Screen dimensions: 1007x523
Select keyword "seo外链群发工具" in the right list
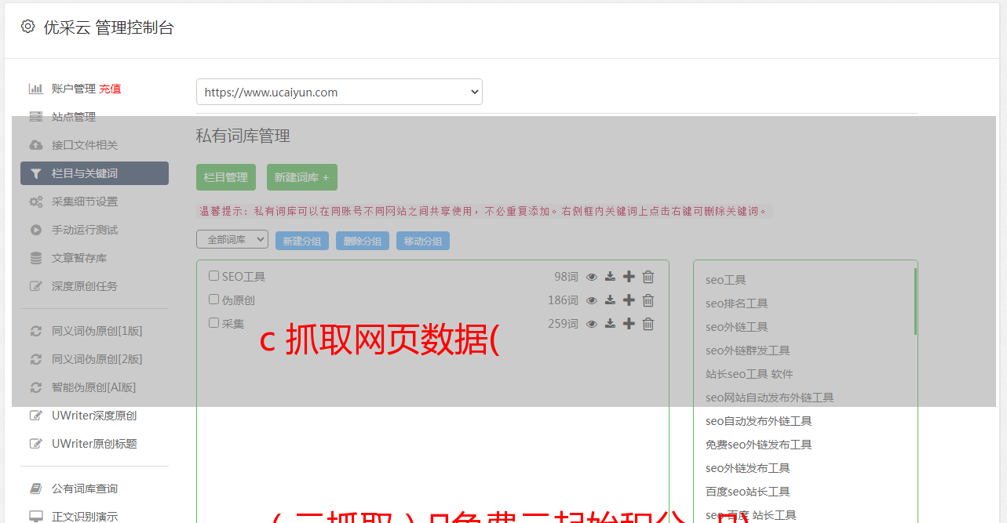(x=748, y=350)
